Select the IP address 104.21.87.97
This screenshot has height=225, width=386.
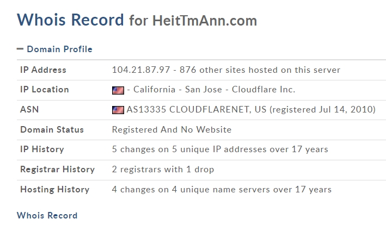coord(141,70)
